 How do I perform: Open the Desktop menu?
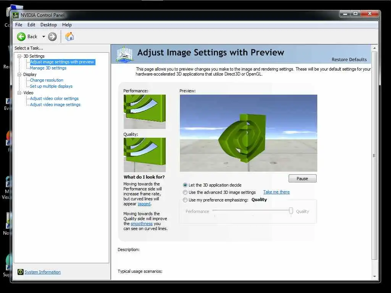[48, 25]
